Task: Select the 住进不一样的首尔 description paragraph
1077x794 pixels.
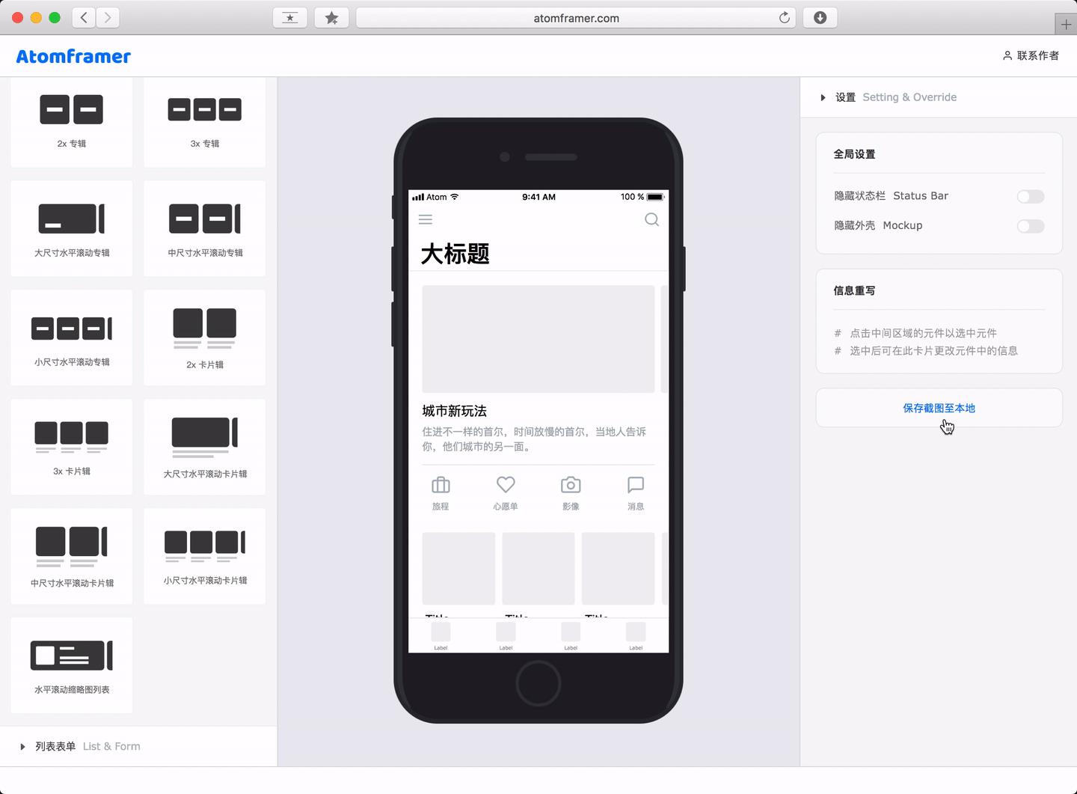Action: tap(534, 439)
